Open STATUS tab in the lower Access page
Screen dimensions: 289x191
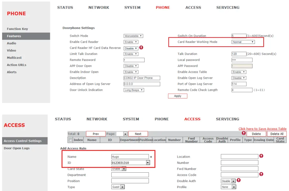tap(63, 119)
